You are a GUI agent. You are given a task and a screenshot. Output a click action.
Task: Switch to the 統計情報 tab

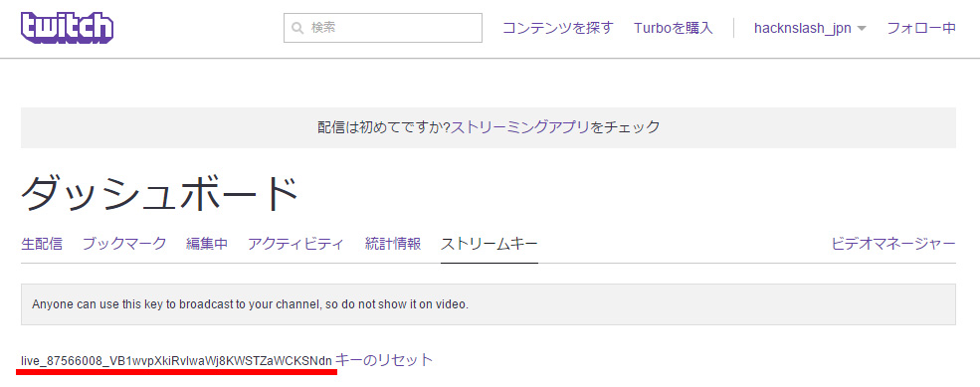[x=393, y=244]
